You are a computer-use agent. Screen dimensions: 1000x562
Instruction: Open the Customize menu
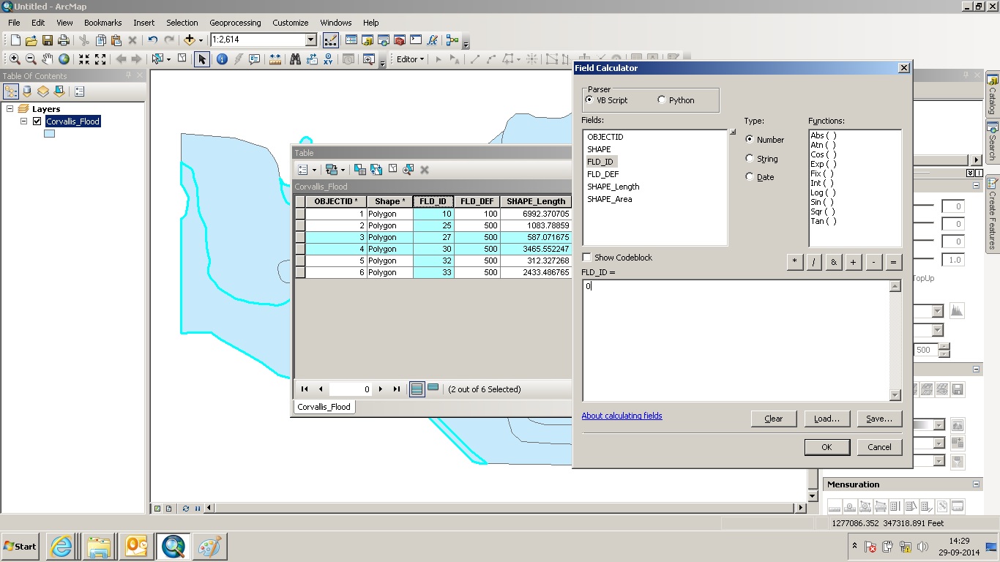(x=291, y=23)
